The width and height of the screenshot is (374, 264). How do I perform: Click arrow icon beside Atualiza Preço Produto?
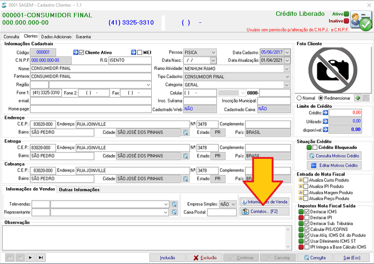point(300,198)
